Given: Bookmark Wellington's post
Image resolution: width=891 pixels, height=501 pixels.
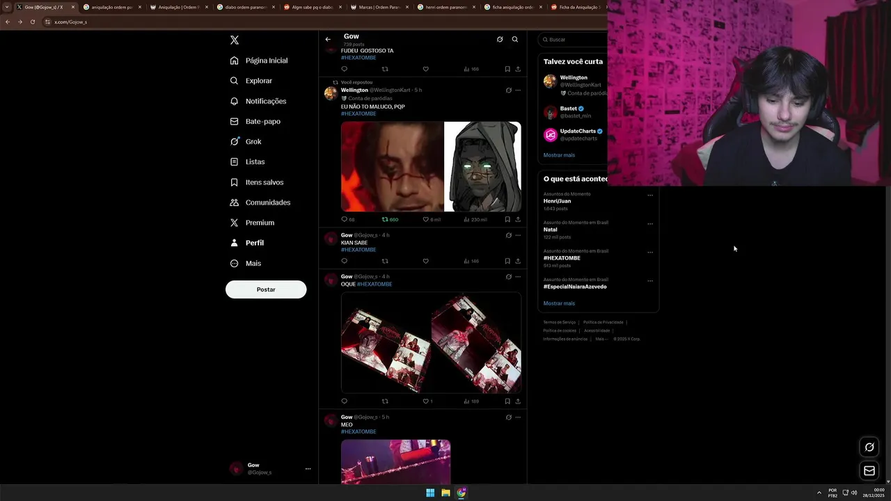Looking at the screenshot, I should tap(507, 219).
